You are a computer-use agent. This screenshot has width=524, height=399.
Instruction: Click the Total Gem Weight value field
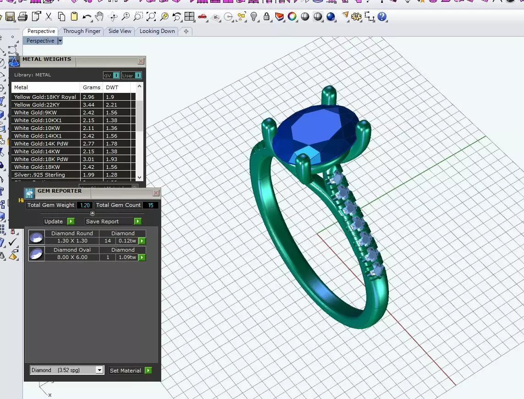pos(85,205)
